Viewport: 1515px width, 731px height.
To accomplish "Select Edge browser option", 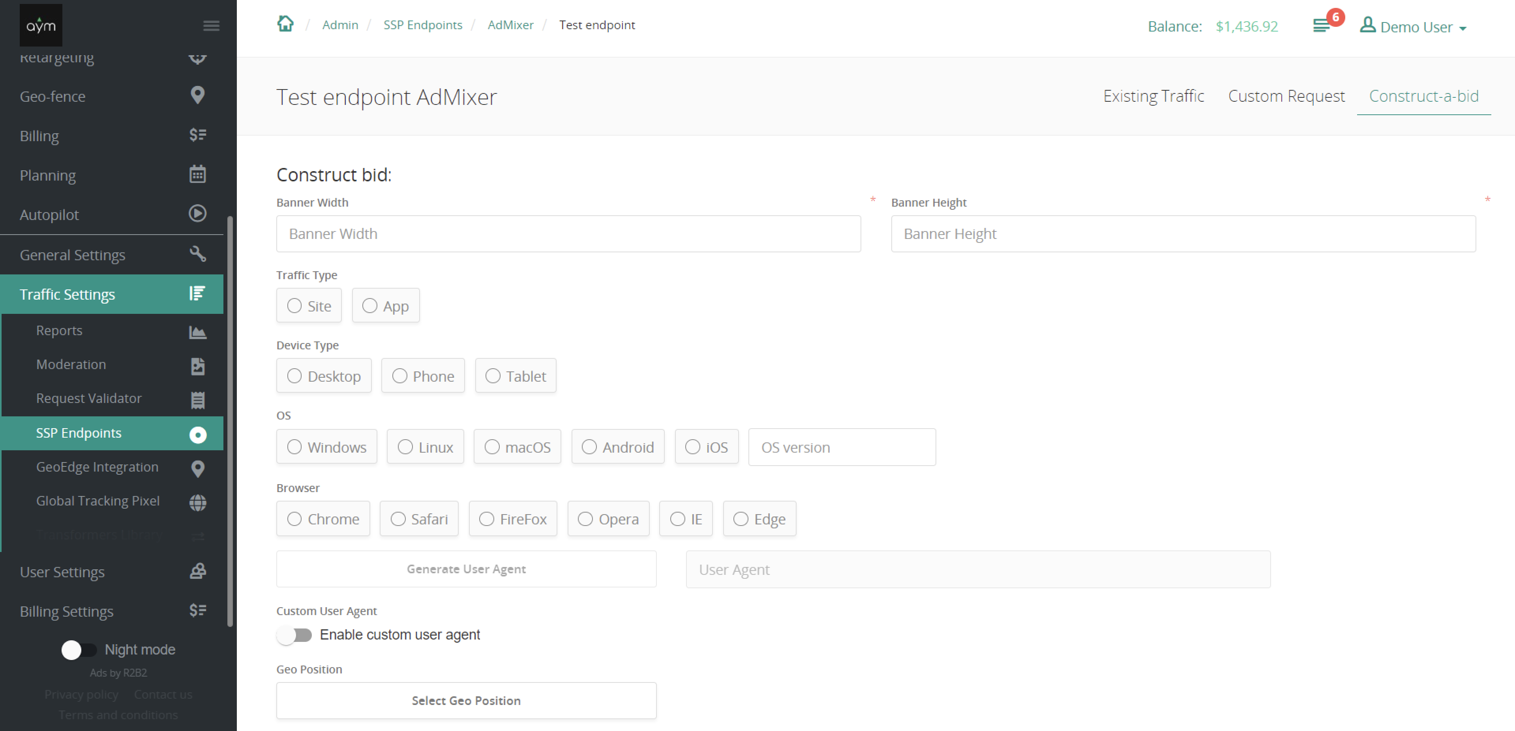I will point(759,519).
